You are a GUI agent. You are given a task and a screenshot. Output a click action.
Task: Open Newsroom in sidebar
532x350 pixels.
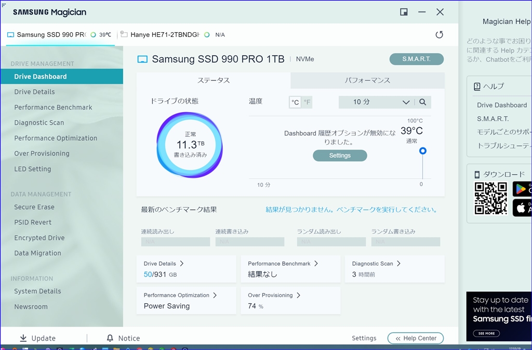point(31,306)
